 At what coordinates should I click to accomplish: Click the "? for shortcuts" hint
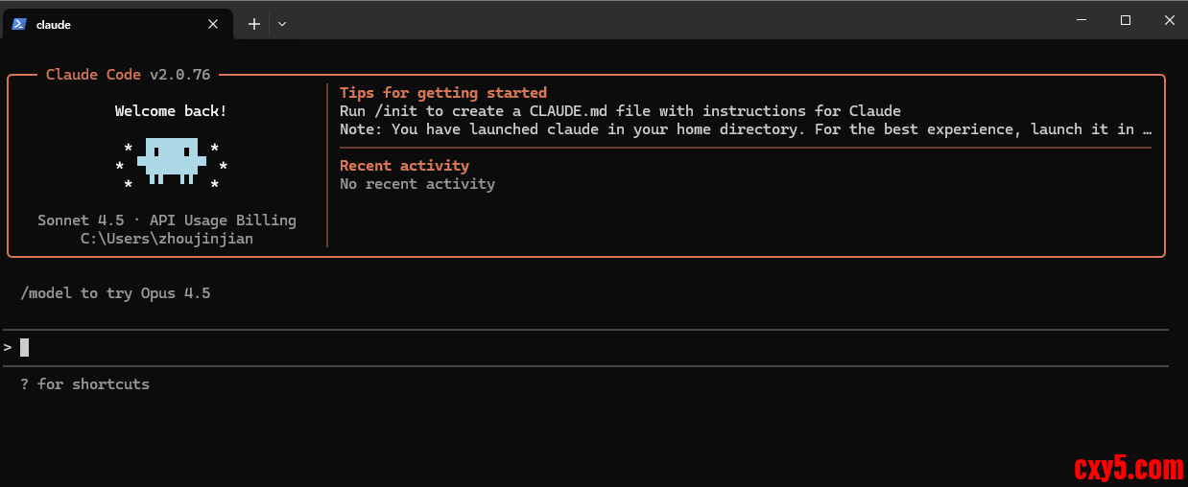point(84,384)
